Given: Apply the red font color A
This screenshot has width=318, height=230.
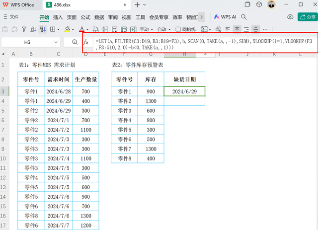Looking at the screenshot, I should click(81, 29).
